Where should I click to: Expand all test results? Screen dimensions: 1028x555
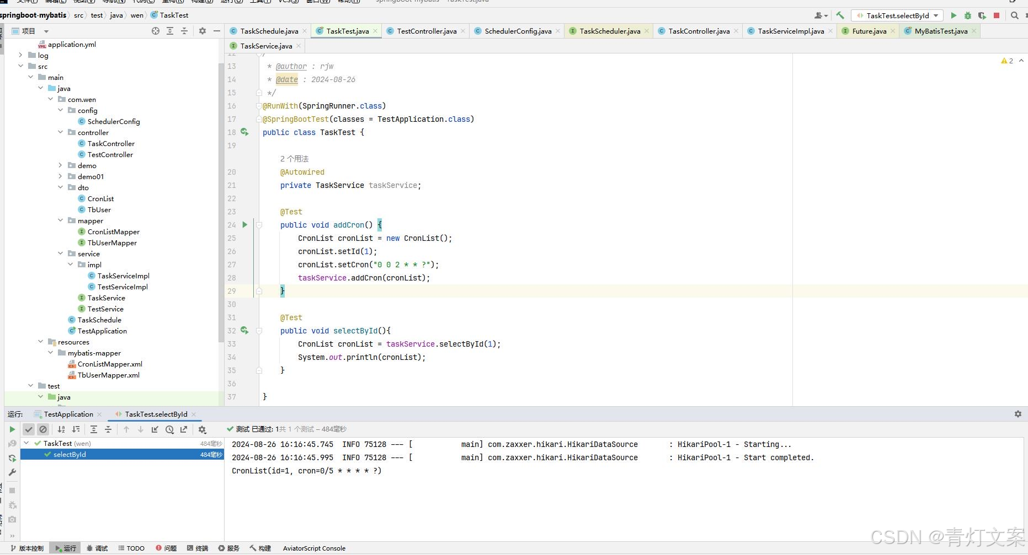click(94, 429)
